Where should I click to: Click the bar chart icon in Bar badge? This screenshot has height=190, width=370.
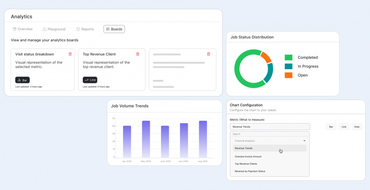[x=18, y=80]
